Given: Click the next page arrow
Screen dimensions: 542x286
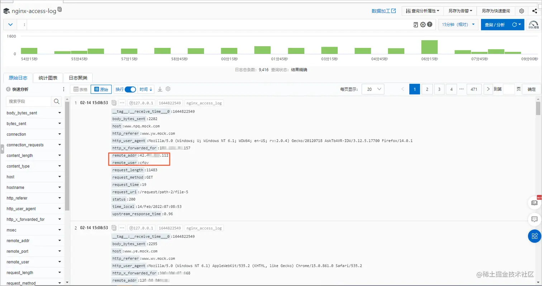Looking at the screenshot, I should point(488,89).
